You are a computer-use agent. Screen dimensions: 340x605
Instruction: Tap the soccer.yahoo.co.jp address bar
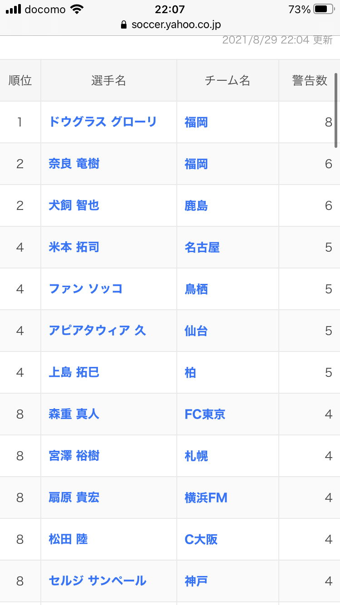pyautogui.click(x=176, y=25)
